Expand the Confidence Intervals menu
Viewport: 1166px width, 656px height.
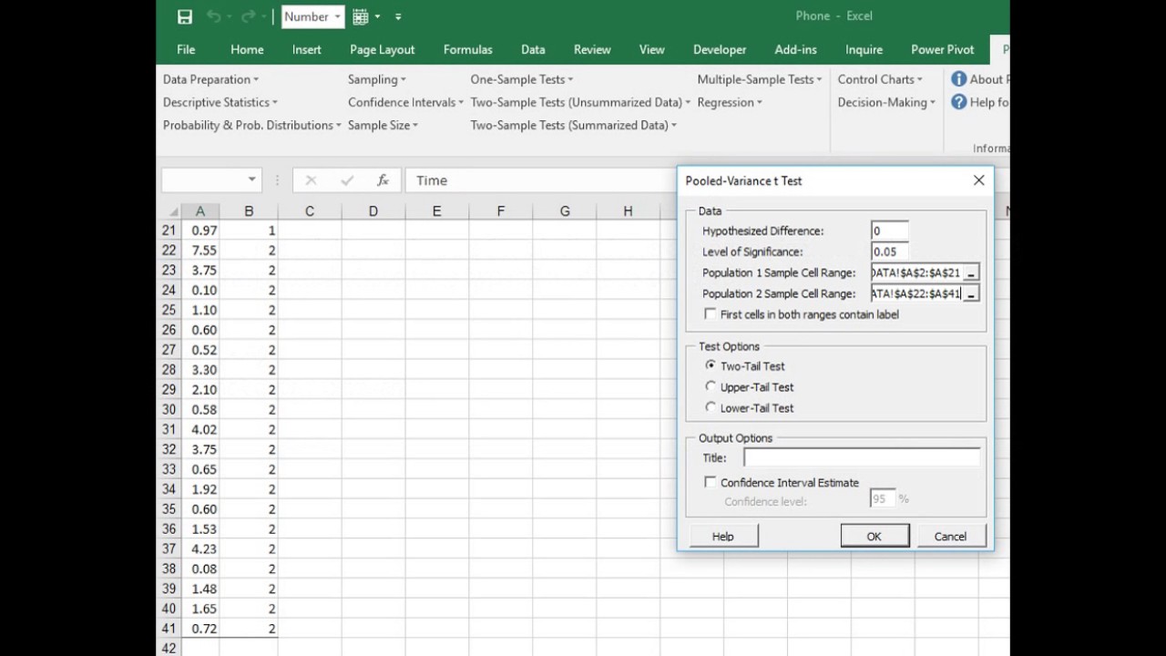click(405, 102)
